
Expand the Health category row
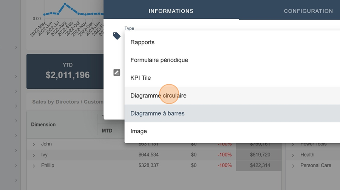click(293, 155)
